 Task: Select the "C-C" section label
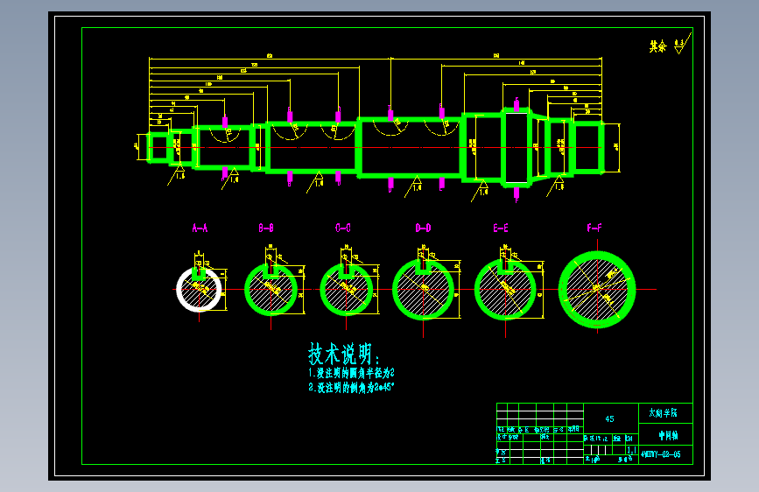(x=343, y=228)
